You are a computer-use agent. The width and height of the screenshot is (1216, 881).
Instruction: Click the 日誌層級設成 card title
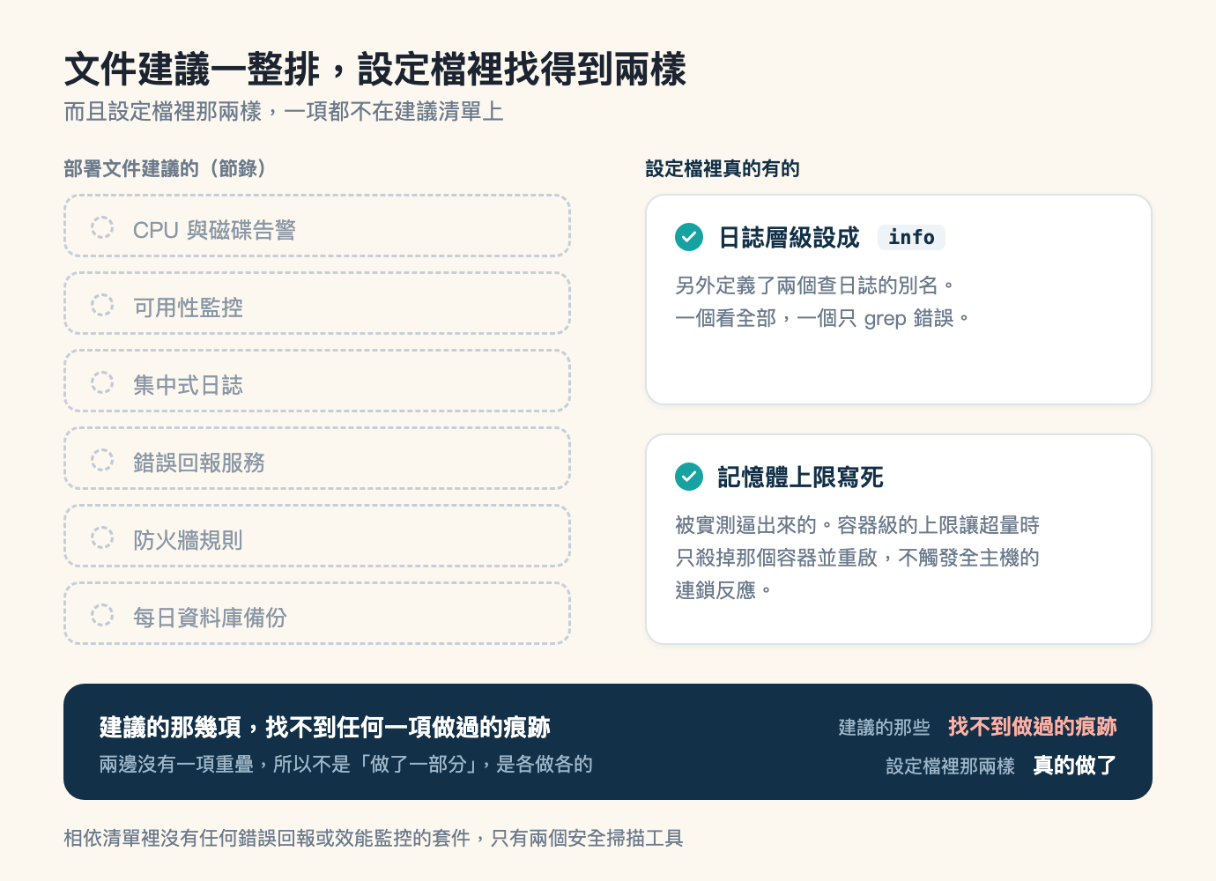click(x=789, y=238)
